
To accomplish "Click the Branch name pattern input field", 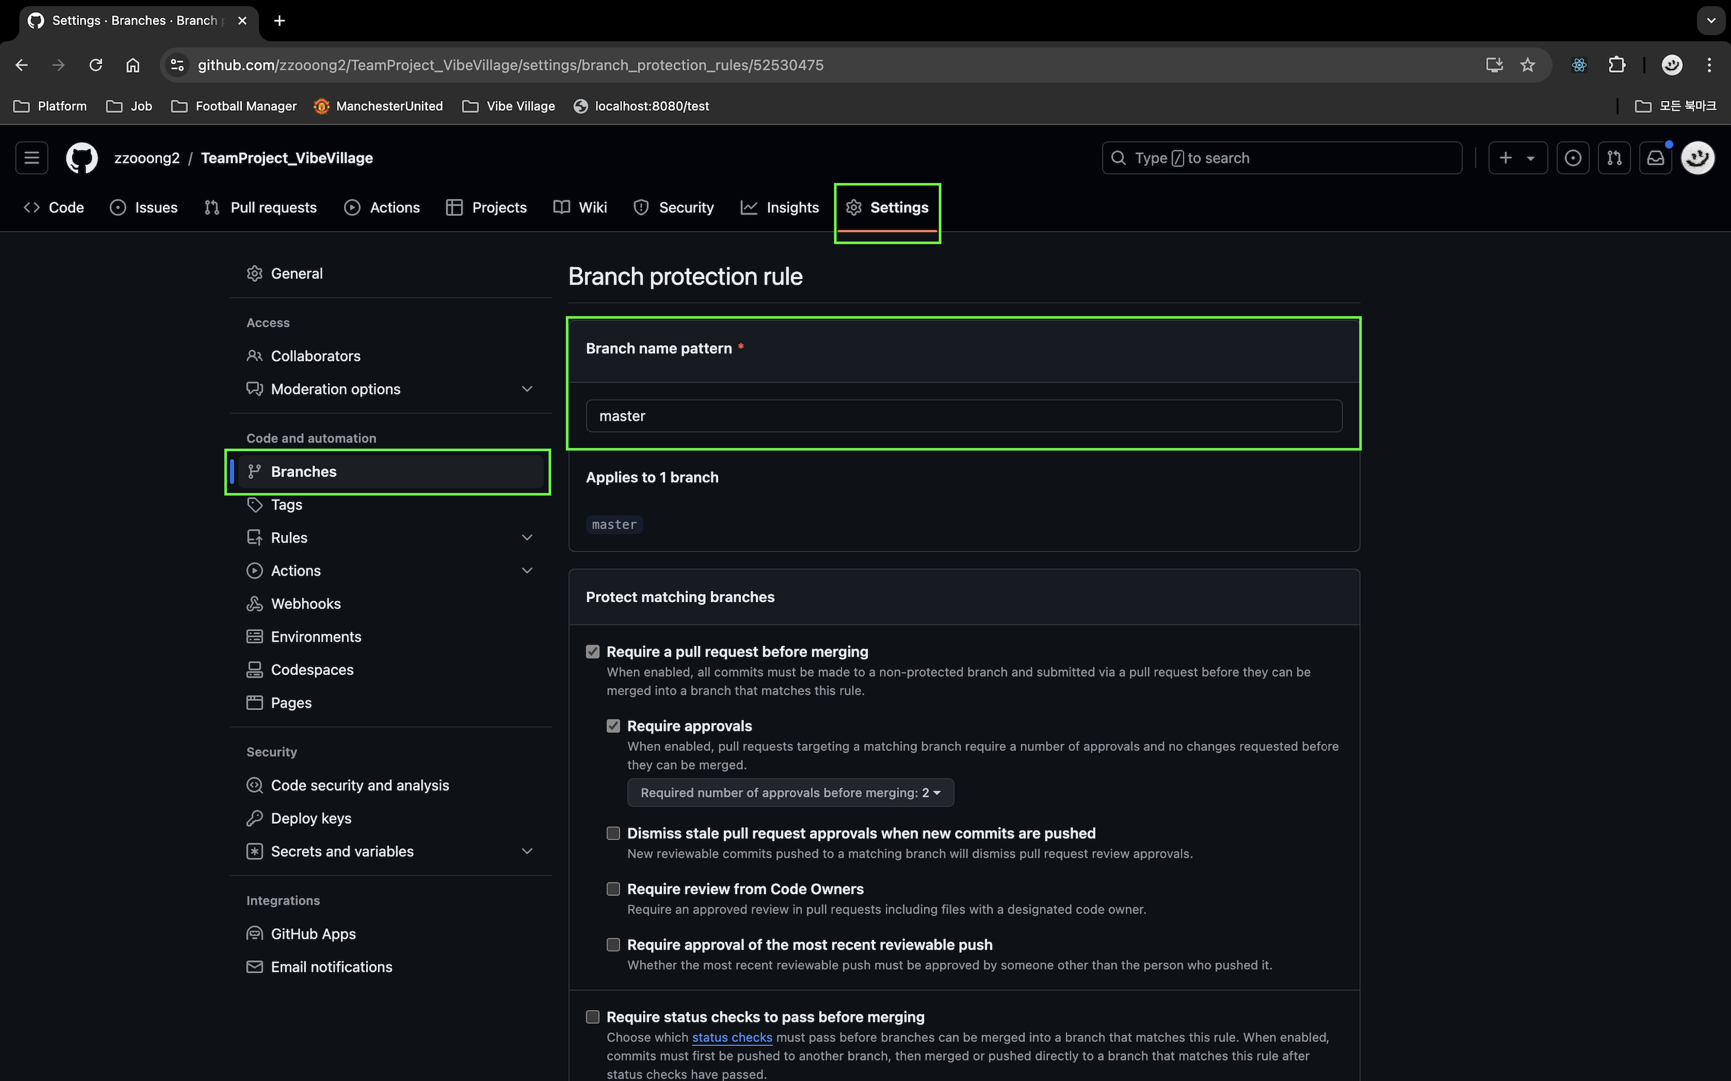I will click(x=963, y=416).
